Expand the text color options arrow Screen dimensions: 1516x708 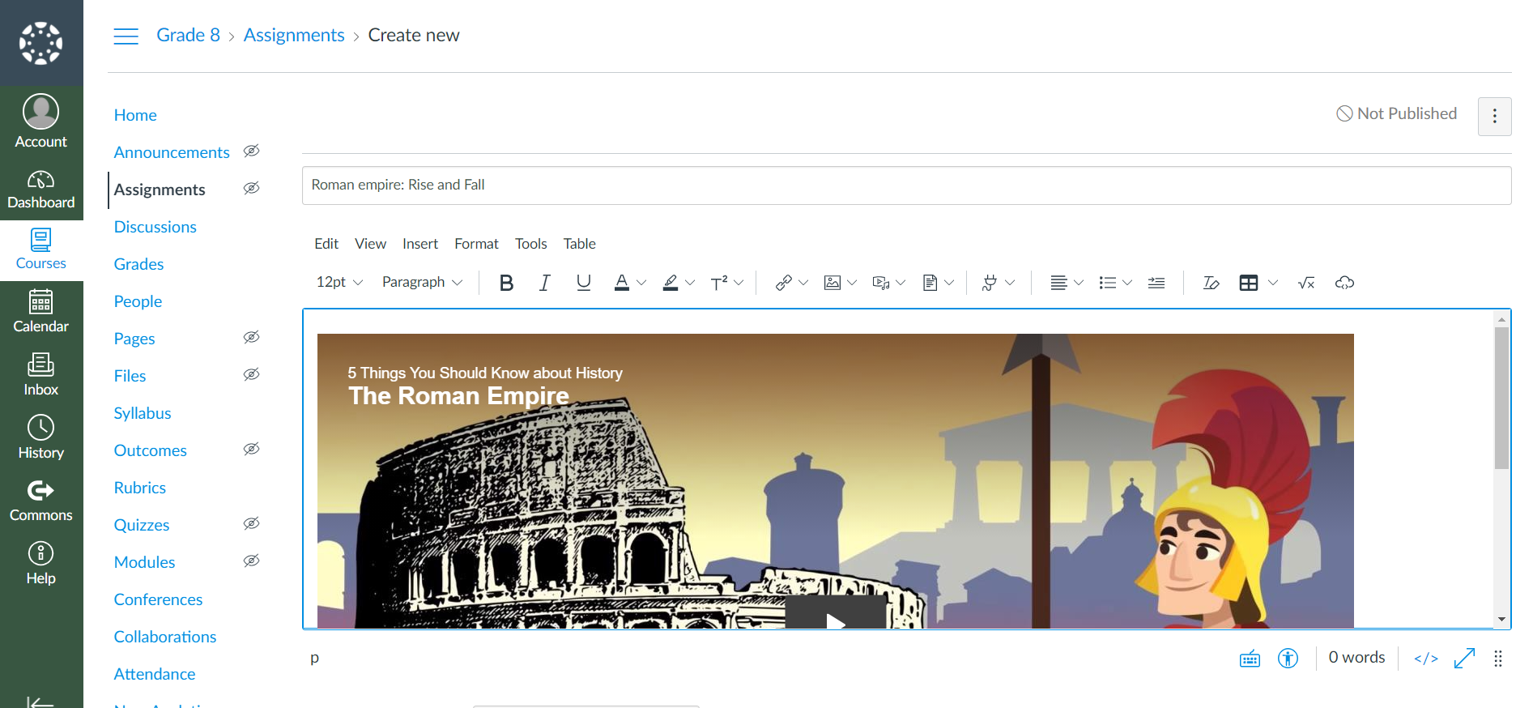pyautogui.click(x=641, y=283)
